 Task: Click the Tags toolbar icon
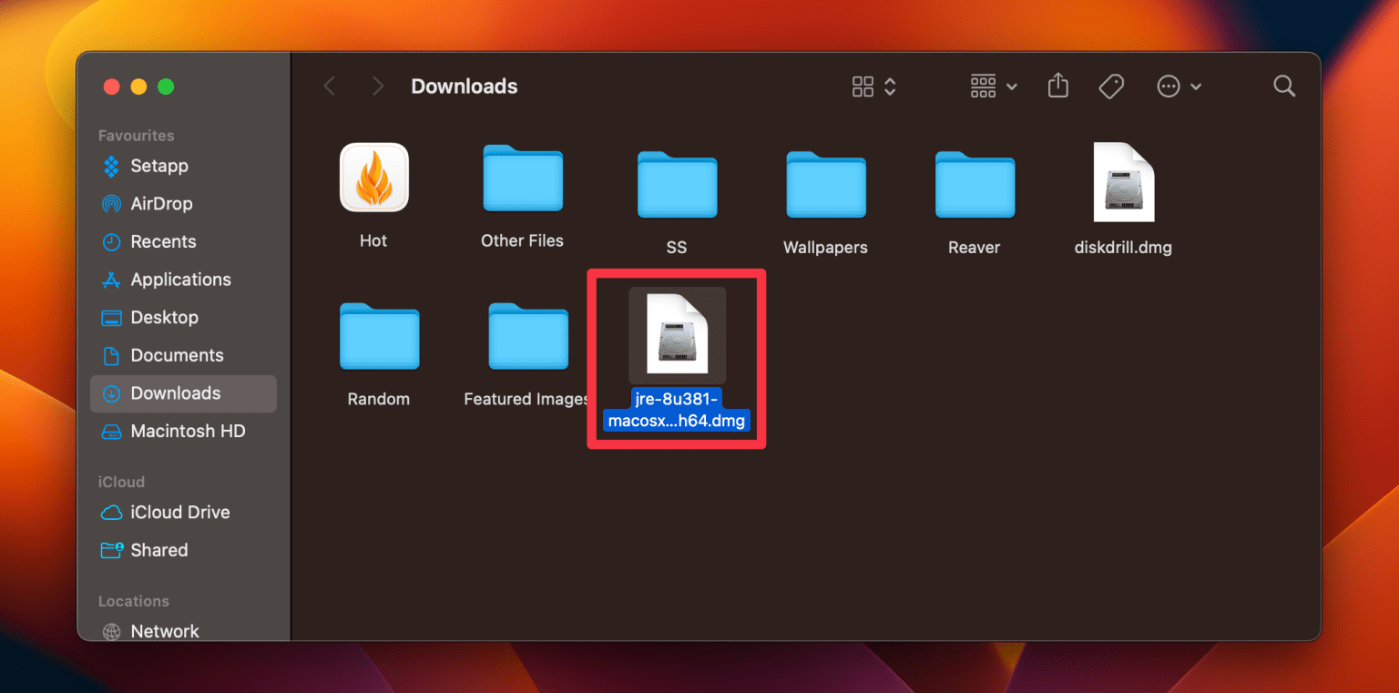coord(1111,87)
